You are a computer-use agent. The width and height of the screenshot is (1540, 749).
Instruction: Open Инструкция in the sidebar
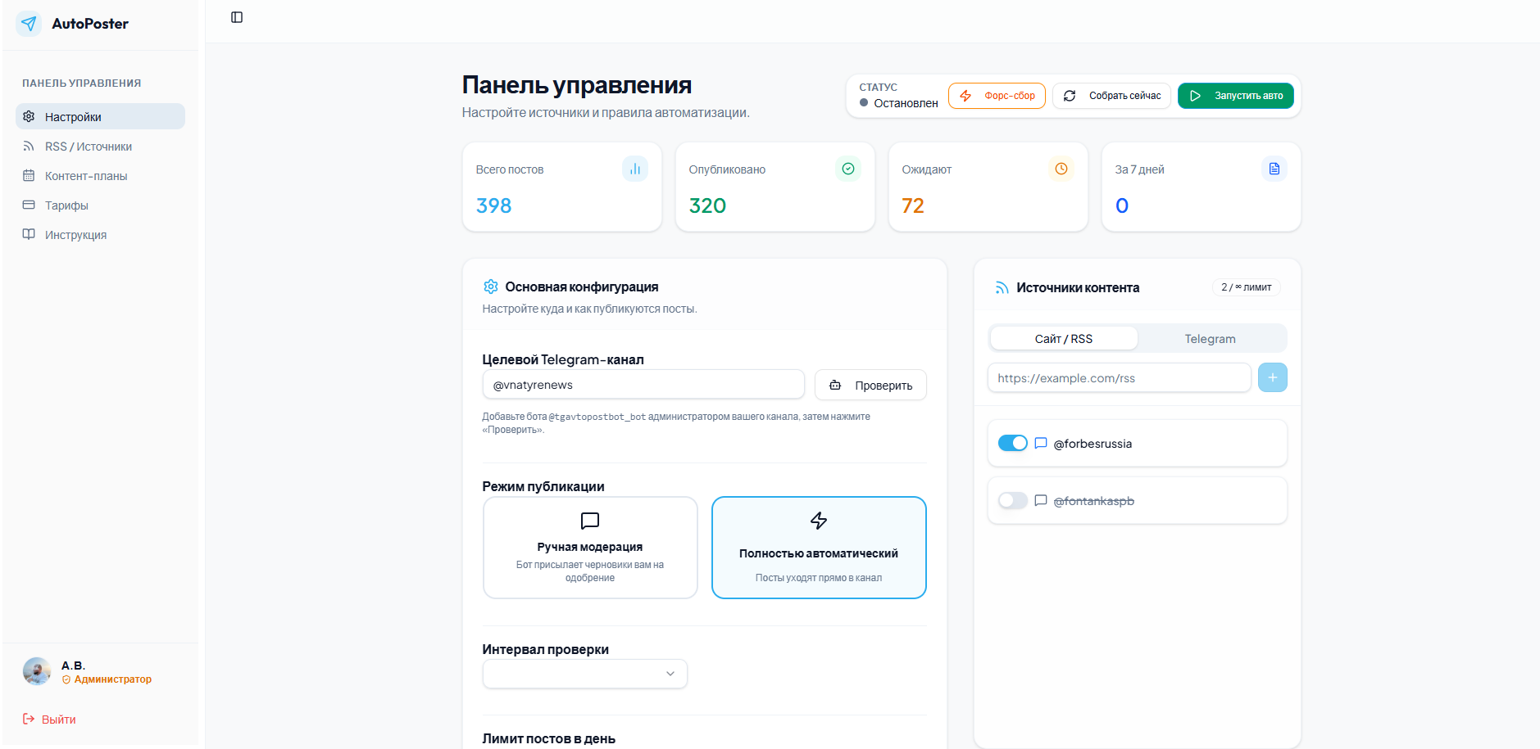tap(100, 235)
